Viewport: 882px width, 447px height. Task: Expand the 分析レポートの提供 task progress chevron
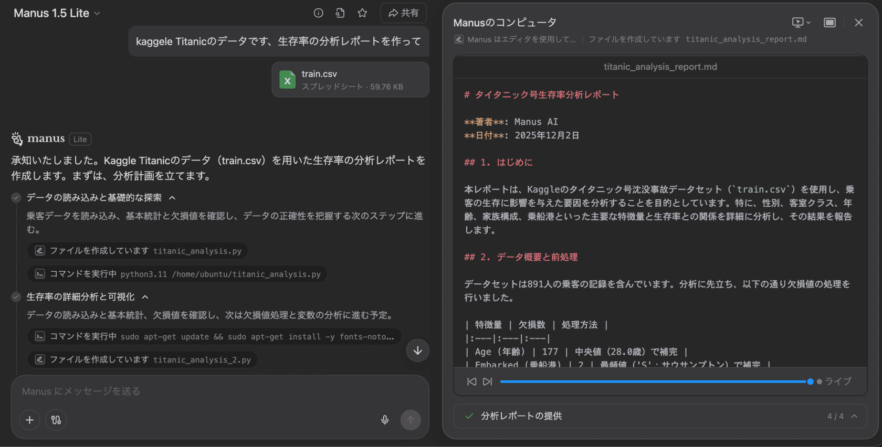[855, 416]
